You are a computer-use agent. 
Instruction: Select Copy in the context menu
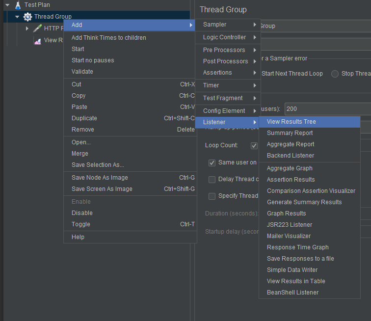pos(130,96)
